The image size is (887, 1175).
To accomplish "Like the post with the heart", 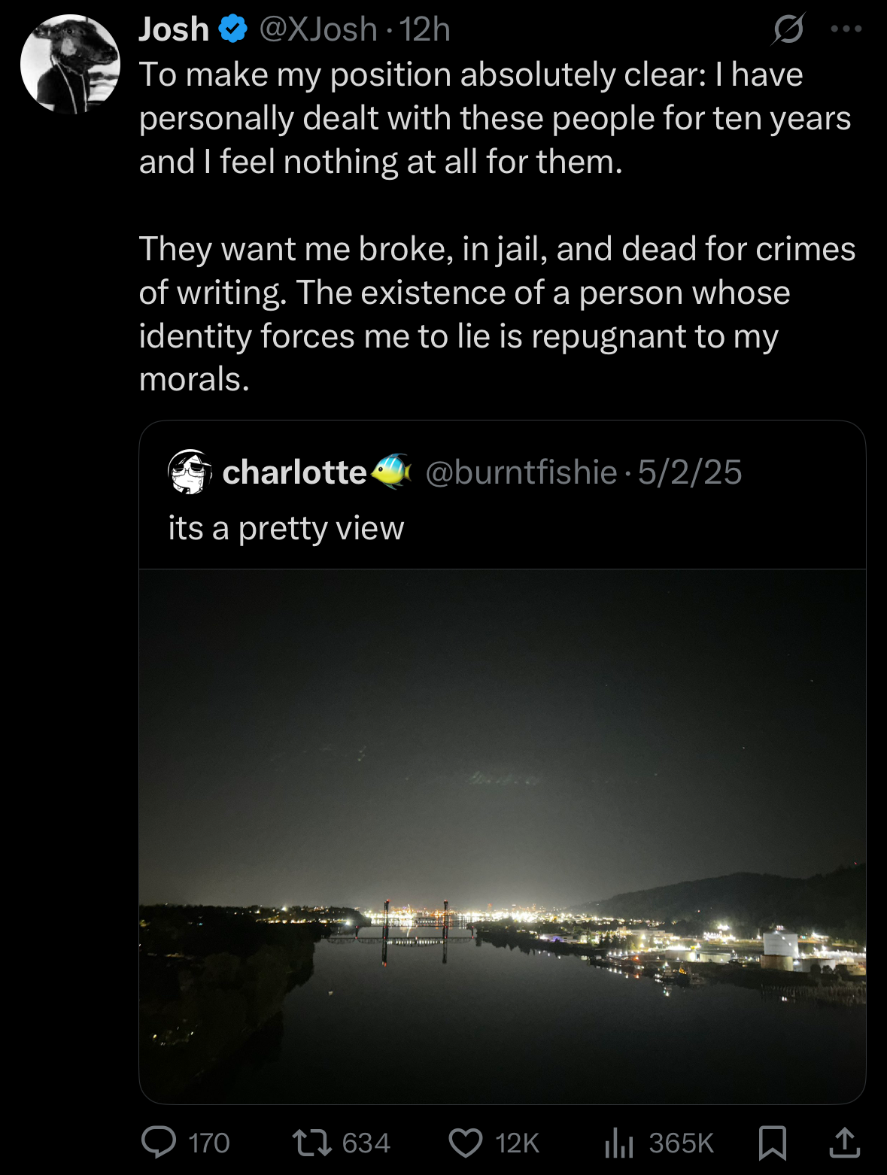I will click(466, 1142).
